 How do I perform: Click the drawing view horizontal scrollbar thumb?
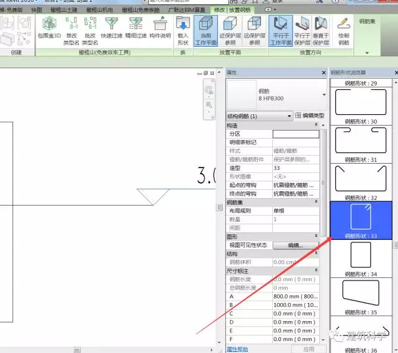click(x=77, y=350)
